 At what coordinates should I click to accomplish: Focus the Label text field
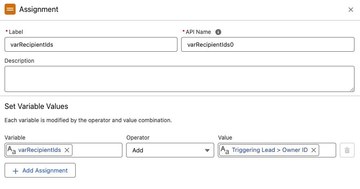coord(90,44)
